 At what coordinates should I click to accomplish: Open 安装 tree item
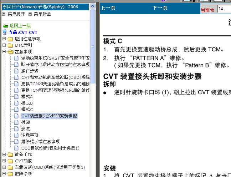[25, 129]
